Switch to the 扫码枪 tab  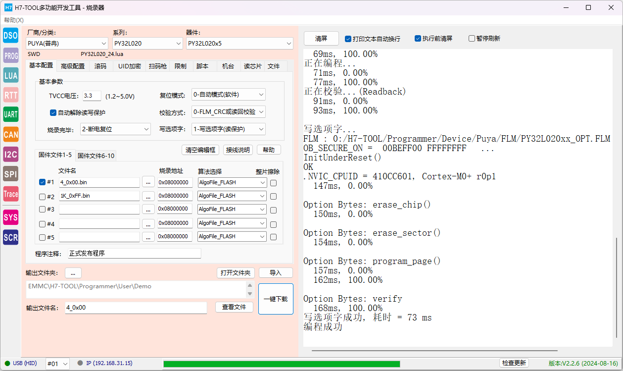[158, 66]
